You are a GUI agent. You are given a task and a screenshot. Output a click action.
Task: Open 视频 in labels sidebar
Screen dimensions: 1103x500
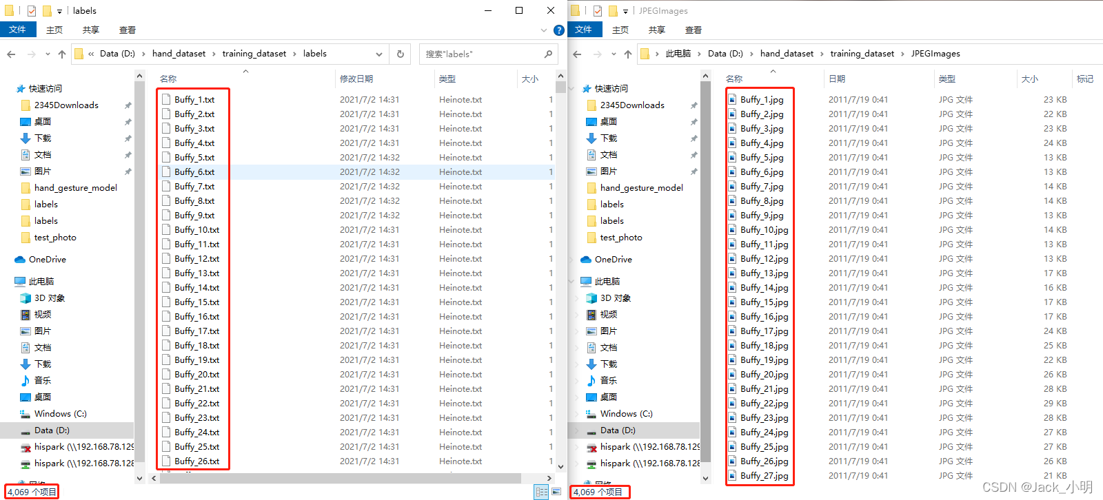[x=43, y=314]
